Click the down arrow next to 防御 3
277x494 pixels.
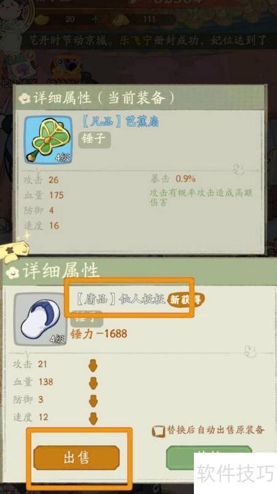tap(93, 401)
